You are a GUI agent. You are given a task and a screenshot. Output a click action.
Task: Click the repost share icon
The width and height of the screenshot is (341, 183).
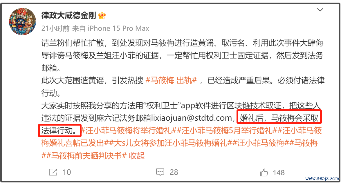(53, 172)
